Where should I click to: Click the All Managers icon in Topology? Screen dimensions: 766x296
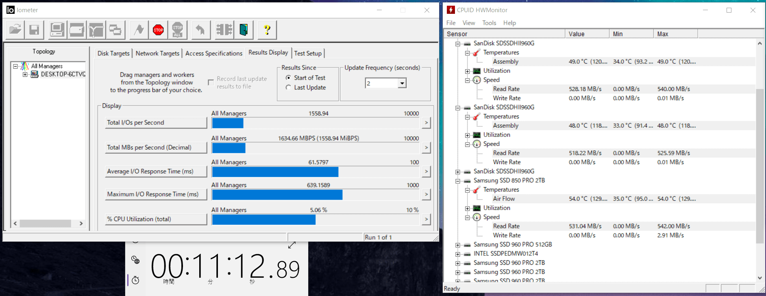[25, 66]
